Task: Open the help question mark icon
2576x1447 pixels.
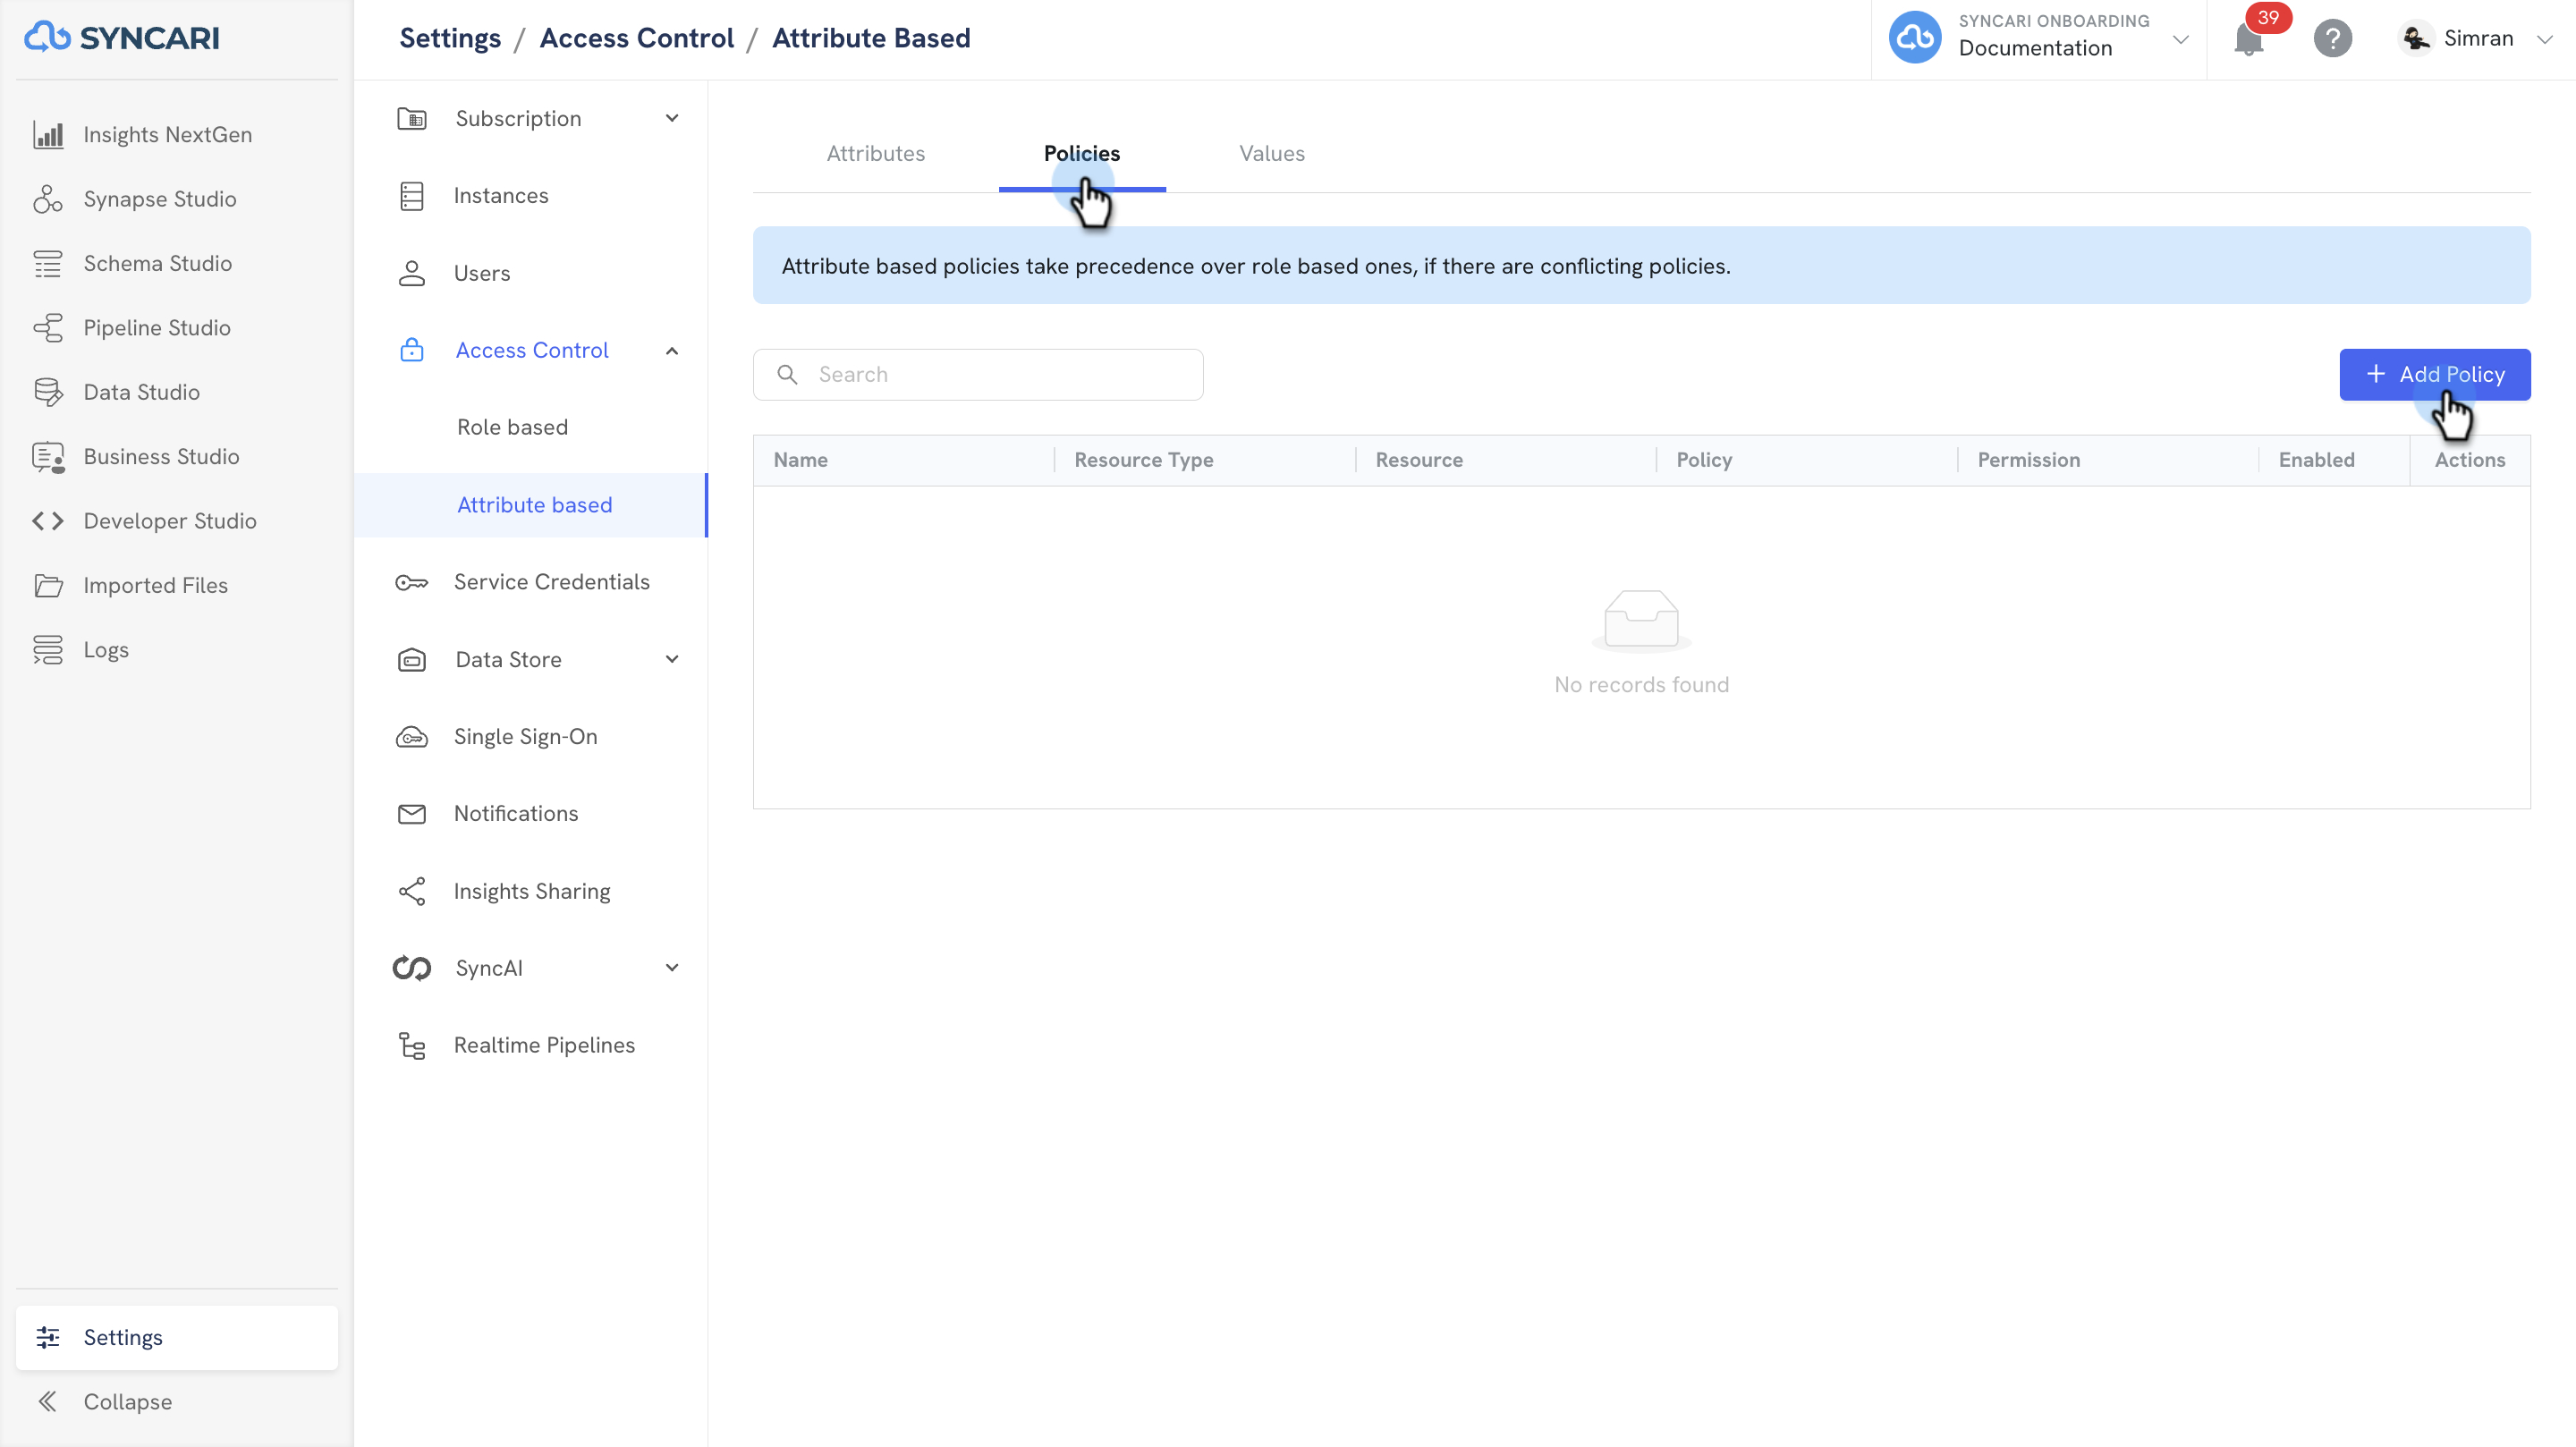Action: coord(2333,38)
